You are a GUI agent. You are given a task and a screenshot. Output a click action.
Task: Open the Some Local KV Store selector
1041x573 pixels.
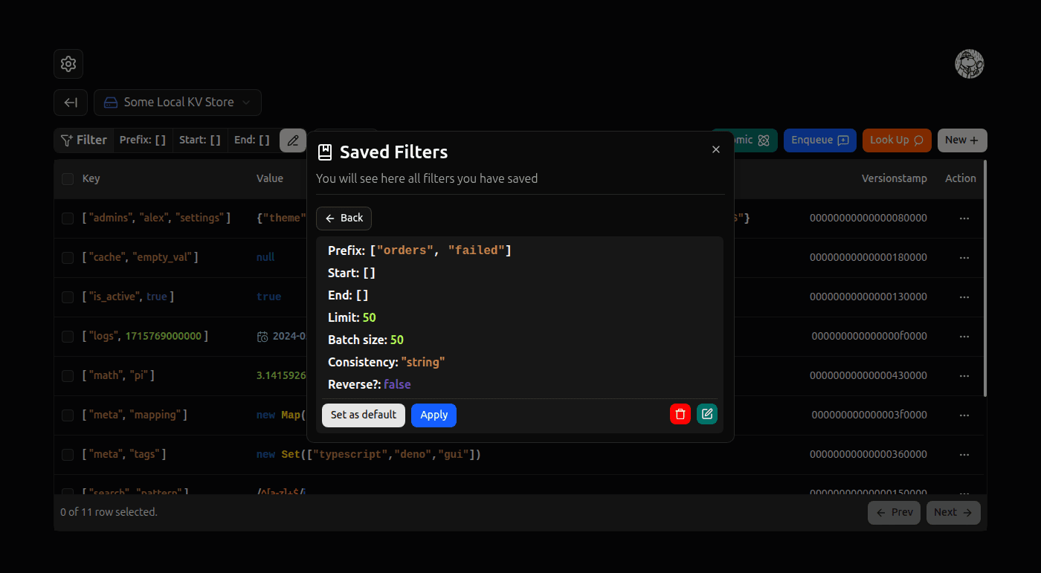[x=177, y=102]
